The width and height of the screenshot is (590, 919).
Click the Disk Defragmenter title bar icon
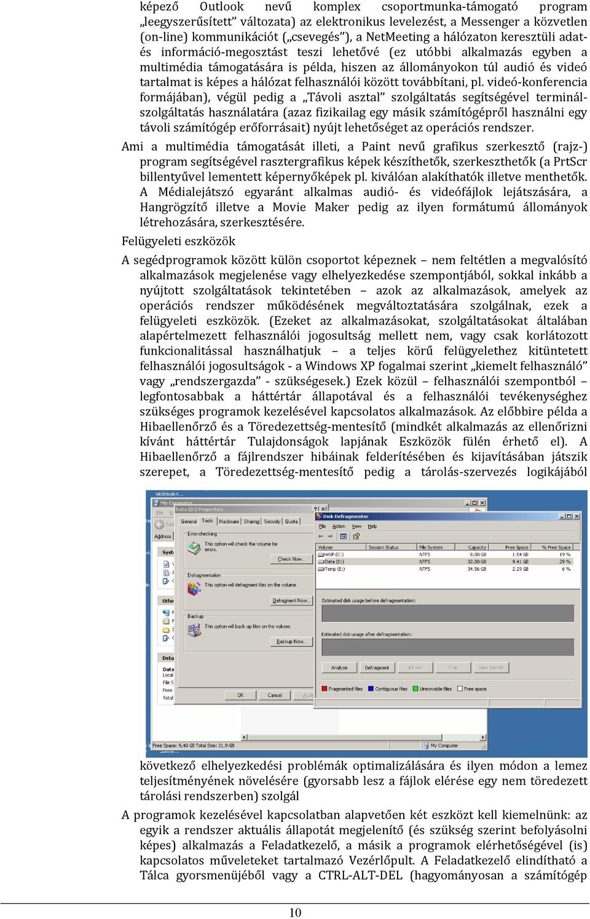click(318, 516)
